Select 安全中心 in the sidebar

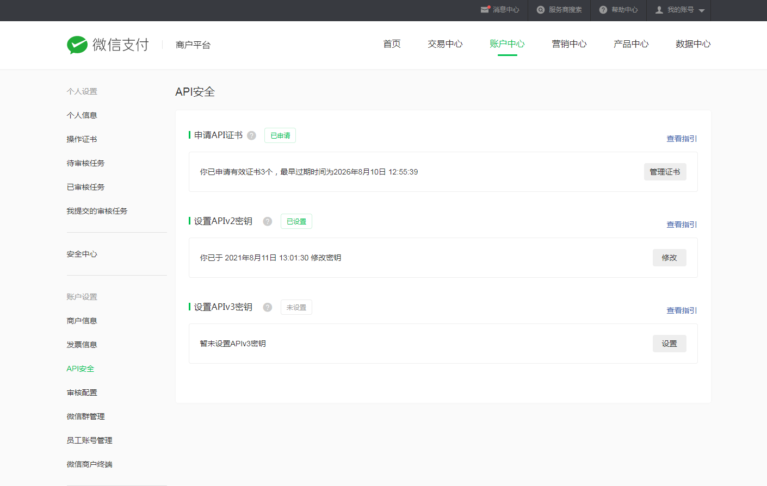82,254
